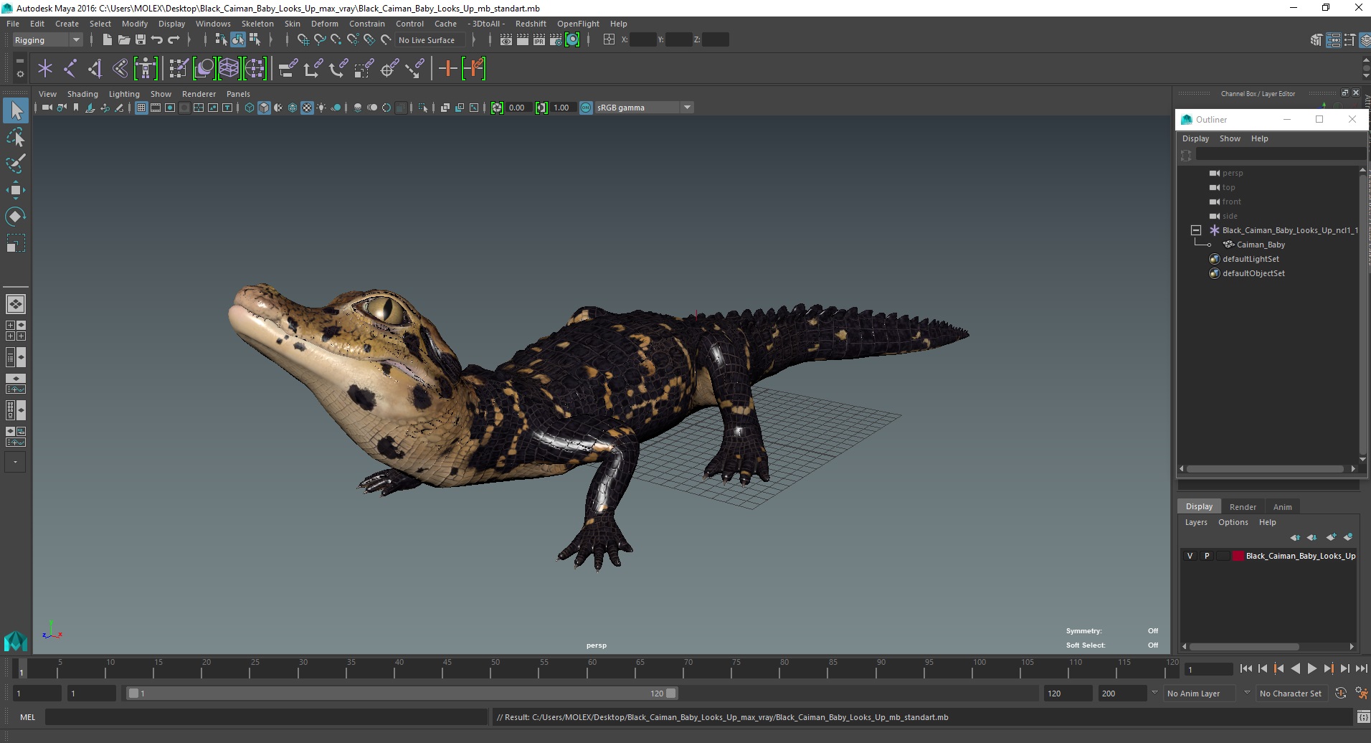Click the No Live Surface field
The height and width of the screenshot is (743, 1371).
click(x=430, y=40)
